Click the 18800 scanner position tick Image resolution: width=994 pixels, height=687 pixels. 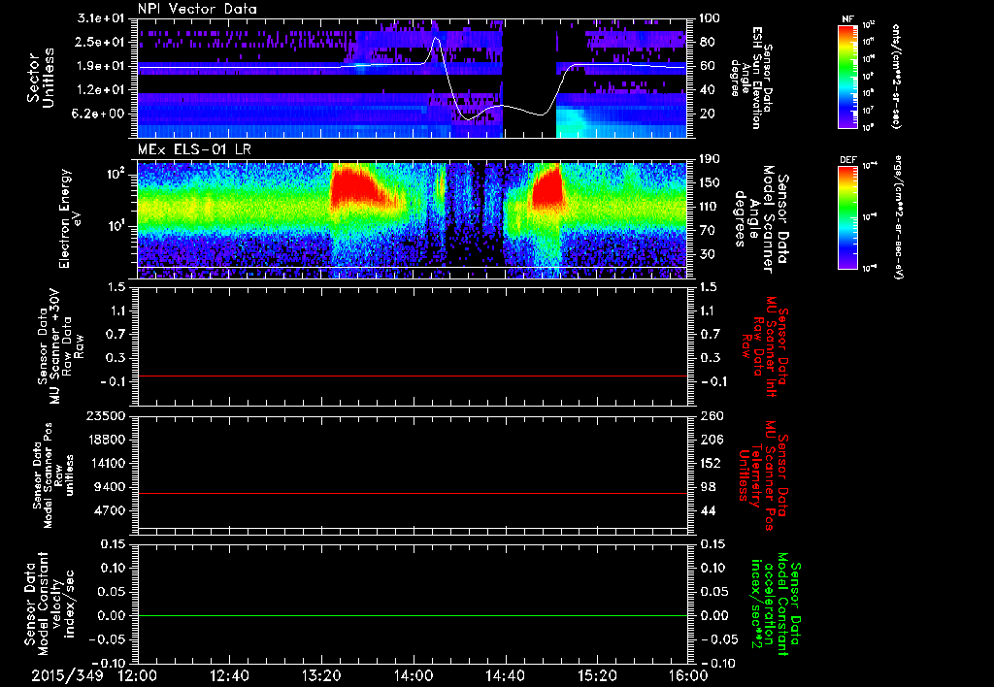108,440
